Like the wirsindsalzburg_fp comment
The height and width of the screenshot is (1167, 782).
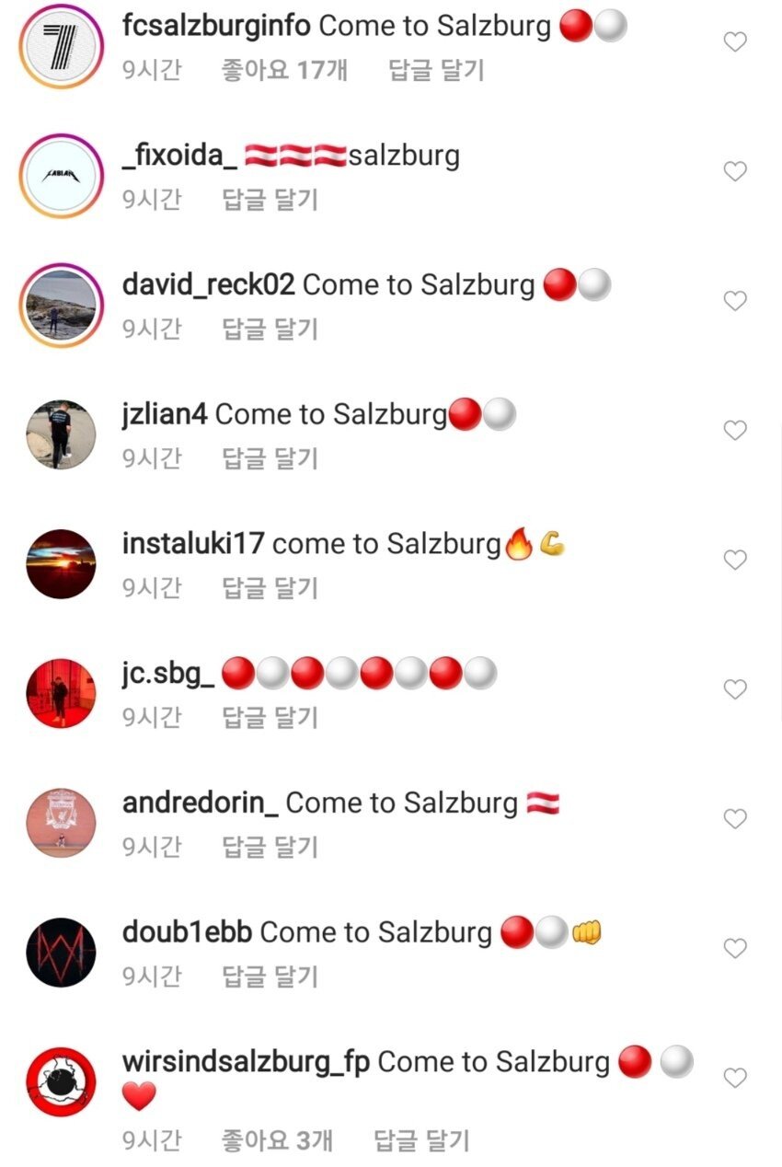(x=735, y=1078)
